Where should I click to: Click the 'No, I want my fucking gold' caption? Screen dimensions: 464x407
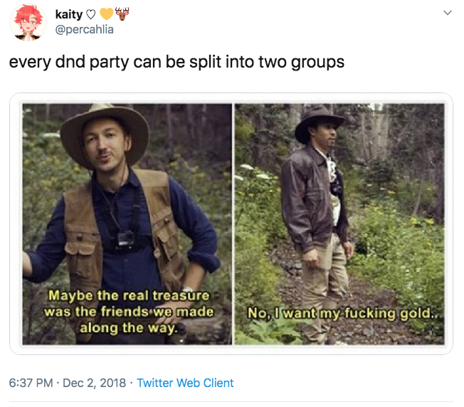341,313
